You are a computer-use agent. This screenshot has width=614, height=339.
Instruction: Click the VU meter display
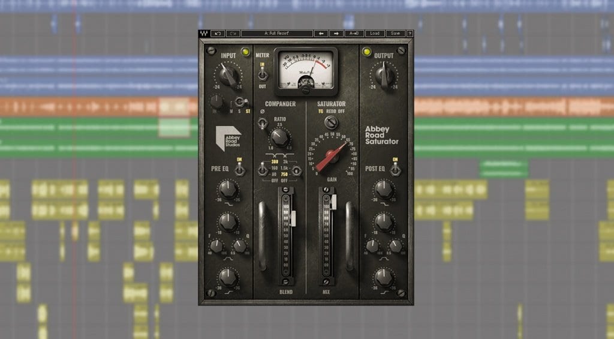[306, 71]
